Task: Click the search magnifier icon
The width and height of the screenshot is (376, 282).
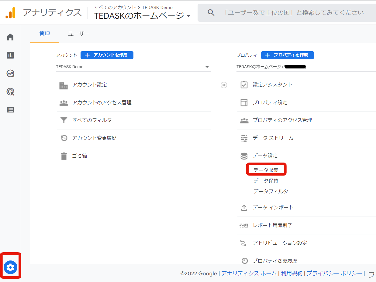Action: 211,13
